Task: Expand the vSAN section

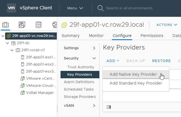Action: coord(94,106)
